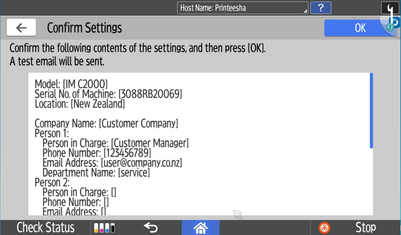Tap the Company Name line

(x=106, y=124)
